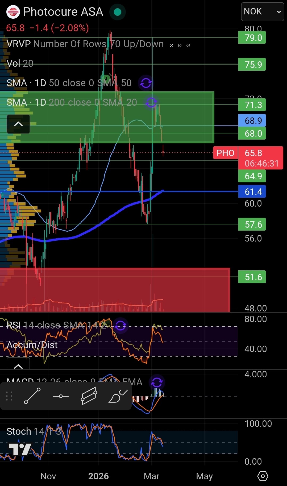287x486 pixels.
Task: Collapse the main chart indicator legend
Action: tap(18, 124)
